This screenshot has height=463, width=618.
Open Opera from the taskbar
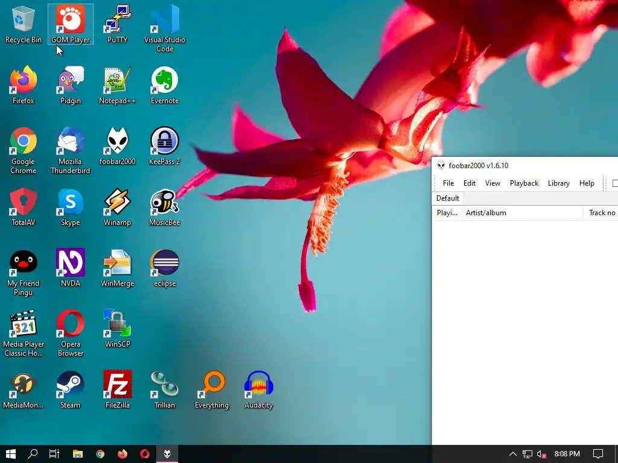pos(145,454)
